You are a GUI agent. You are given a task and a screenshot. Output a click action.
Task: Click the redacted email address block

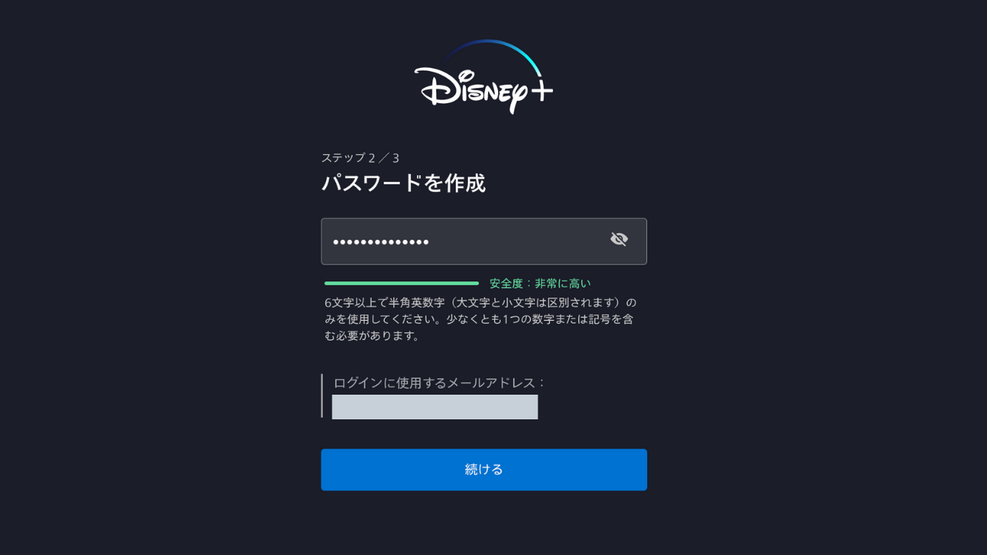[435, 407]
